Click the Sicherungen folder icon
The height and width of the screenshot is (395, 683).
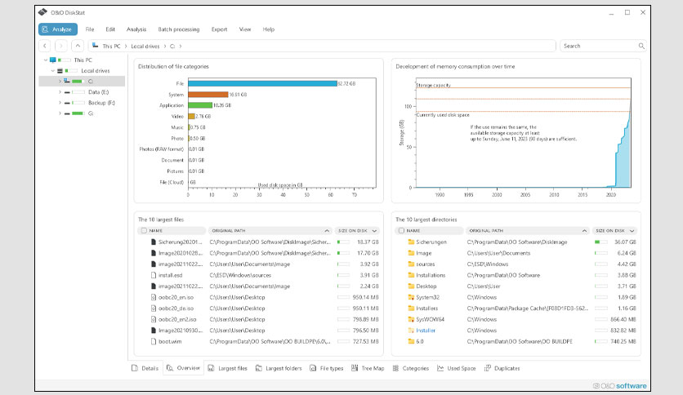click(x=411, y=242)
